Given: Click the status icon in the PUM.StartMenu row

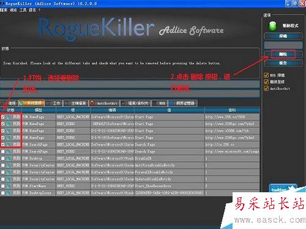Looking at the screenshot, I should (x=9, y=186).
